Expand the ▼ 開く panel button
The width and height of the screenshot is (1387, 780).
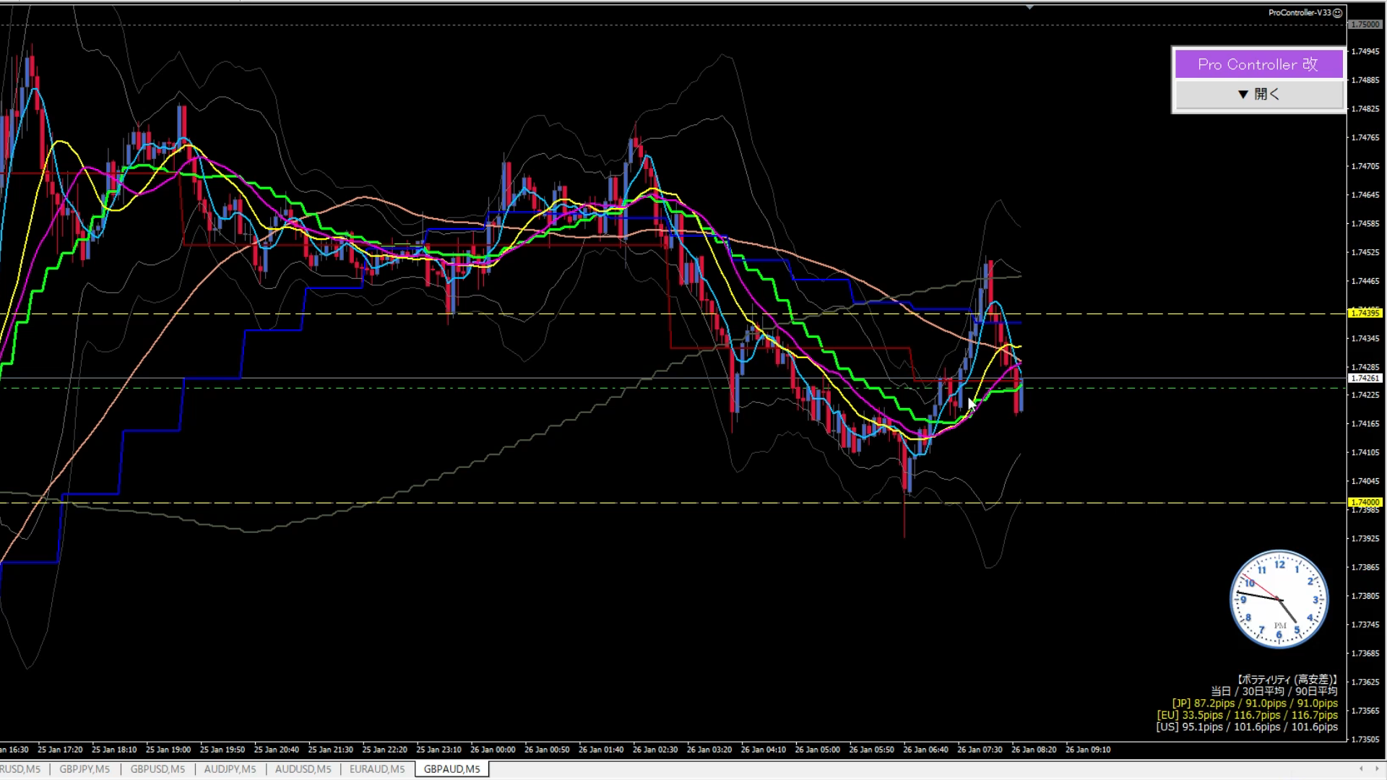pyautogui.click(x=1258, y=94)
